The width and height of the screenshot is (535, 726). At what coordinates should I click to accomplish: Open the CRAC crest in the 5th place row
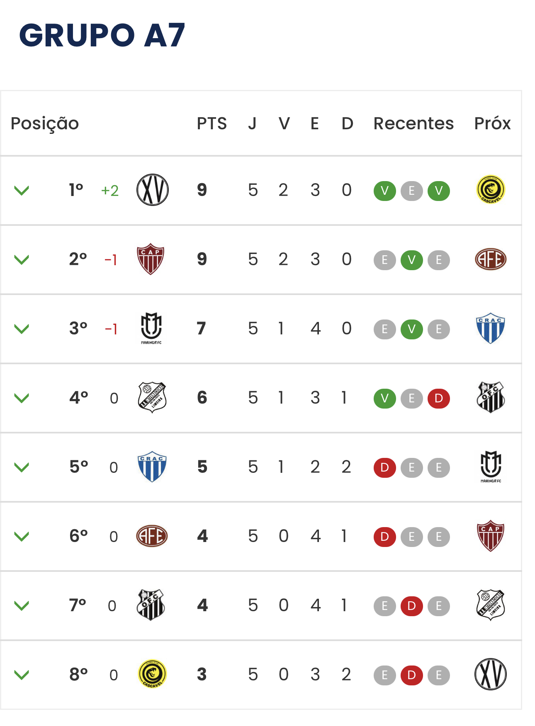click(x=152, y=467)
